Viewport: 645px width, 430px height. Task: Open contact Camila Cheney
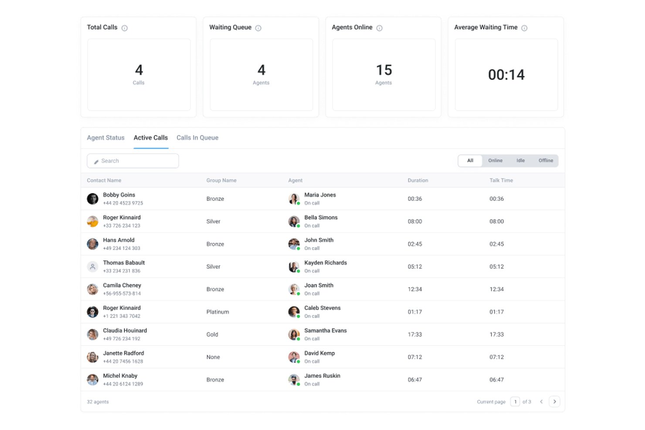coord(122,285)
